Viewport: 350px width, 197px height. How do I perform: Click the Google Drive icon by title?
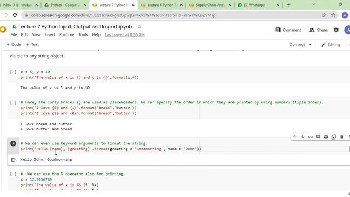[15, 27]
